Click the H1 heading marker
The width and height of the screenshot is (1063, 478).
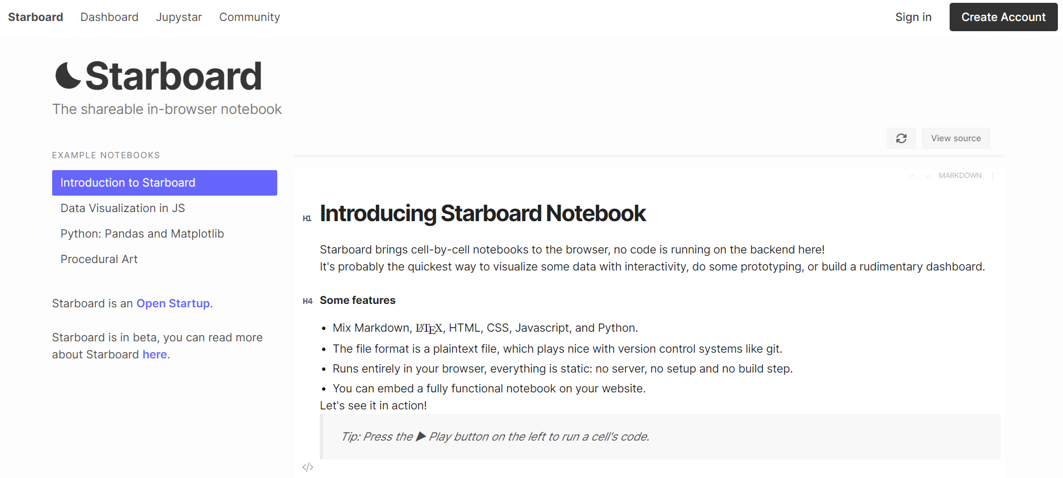[307, 218]
